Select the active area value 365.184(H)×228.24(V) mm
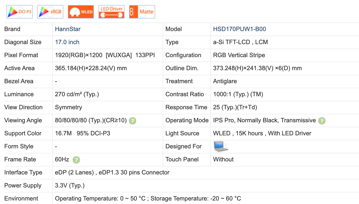This screenshot has width=359, height=204. (91, 68)
